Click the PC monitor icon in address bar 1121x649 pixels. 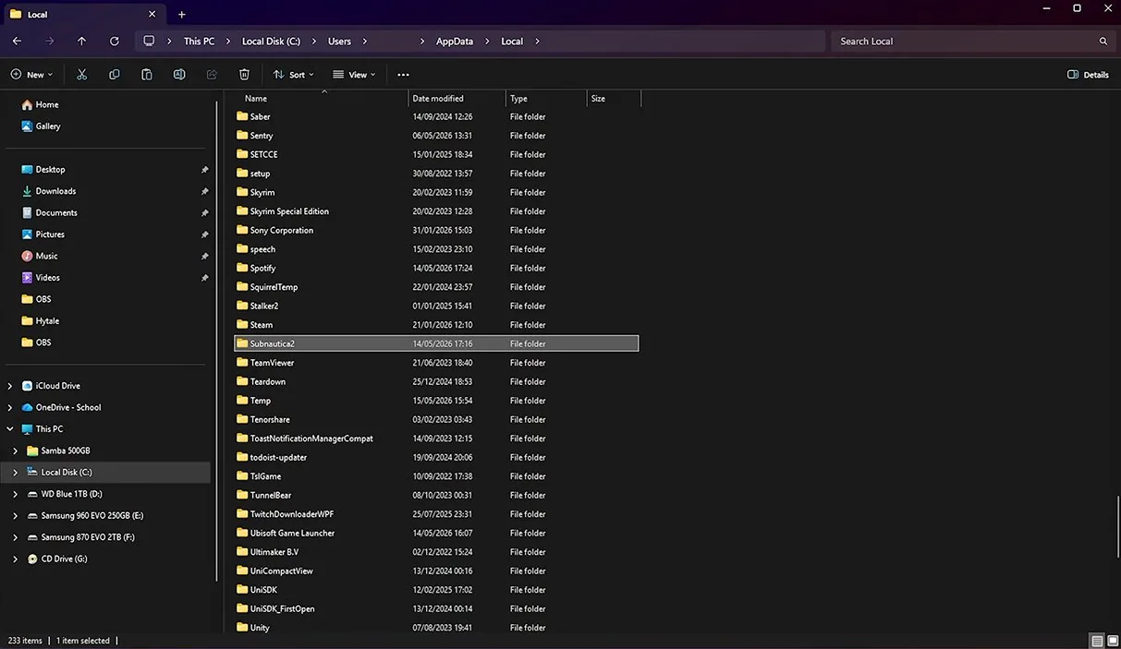(149, 42)
